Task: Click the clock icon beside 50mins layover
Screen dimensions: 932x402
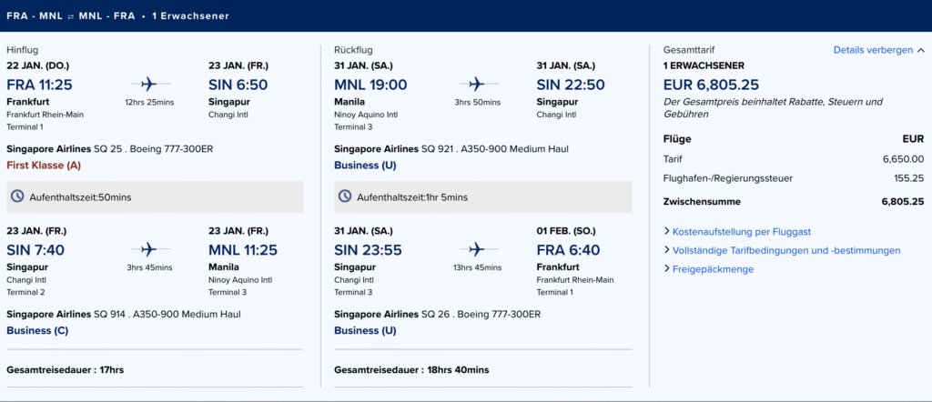Action: point(16,196)
